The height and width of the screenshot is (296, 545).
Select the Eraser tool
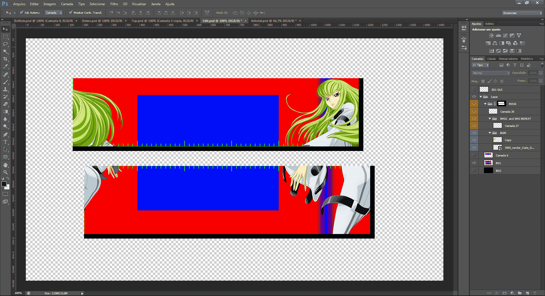[x=5, y=104]
